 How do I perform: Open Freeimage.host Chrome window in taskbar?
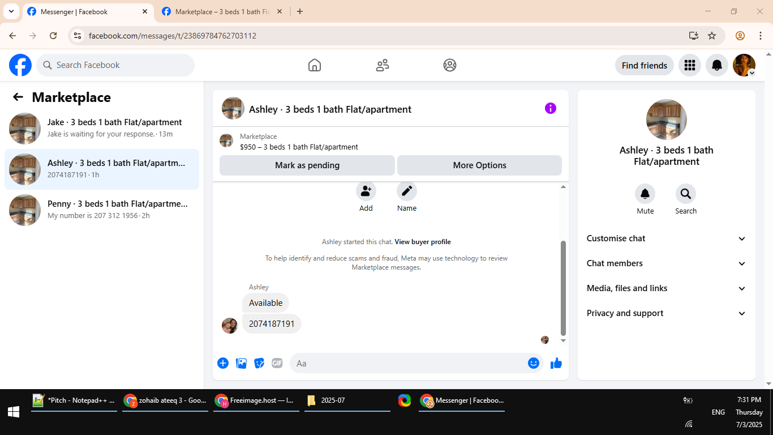(256, 400)
